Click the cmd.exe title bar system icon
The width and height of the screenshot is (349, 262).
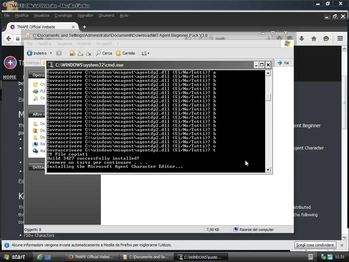point(51,65)
